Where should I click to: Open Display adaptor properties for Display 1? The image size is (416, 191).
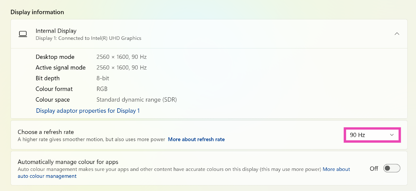[88, 111]
